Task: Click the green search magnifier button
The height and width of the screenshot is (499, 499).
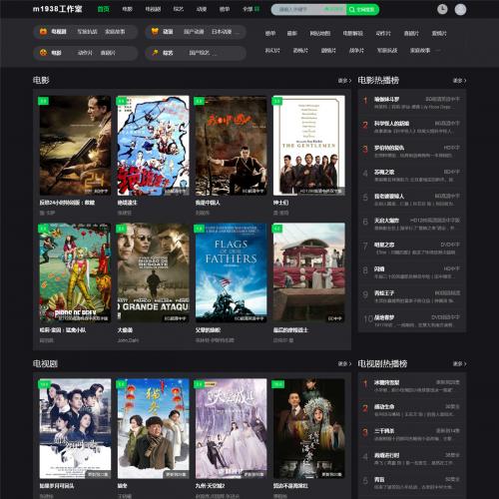Action: pos(362,10)
